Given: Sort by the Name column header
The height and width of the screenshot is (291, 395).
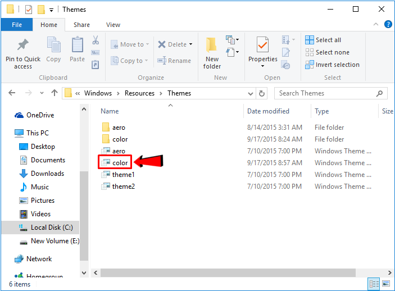Looking at the screenshot, I should point(110,111).
